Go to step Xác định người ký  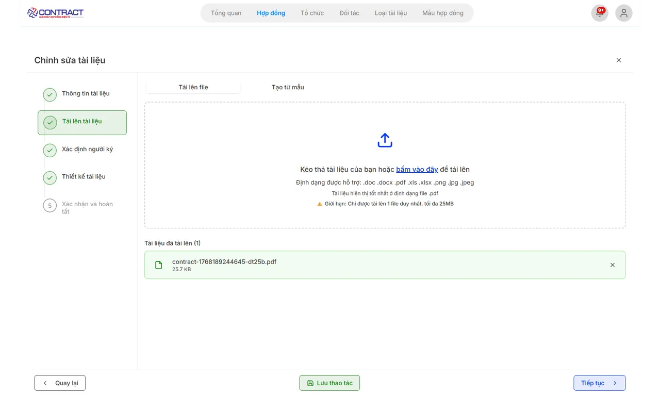pos(87,149)
